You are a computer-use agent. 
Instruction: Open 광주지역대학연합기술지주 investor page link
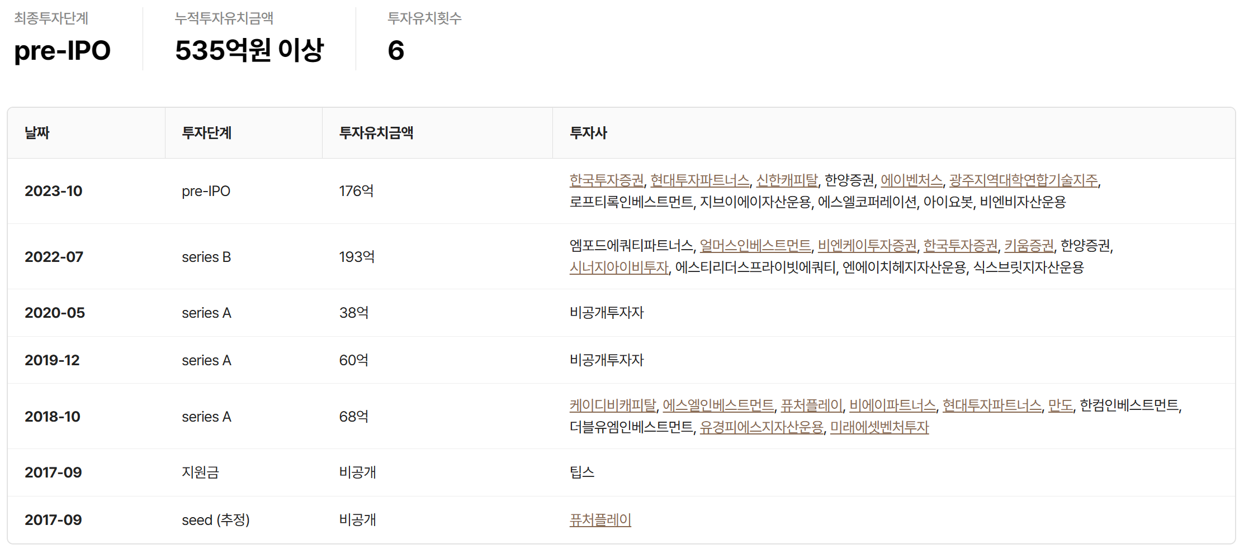pos(1023,180)
